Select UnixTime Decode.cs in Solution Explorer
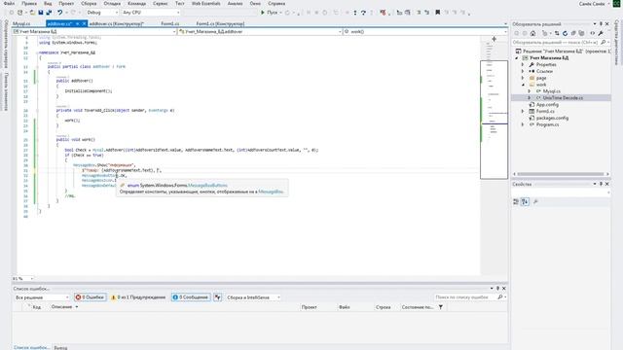Screen dimensions: 623x350 [563, 97]
